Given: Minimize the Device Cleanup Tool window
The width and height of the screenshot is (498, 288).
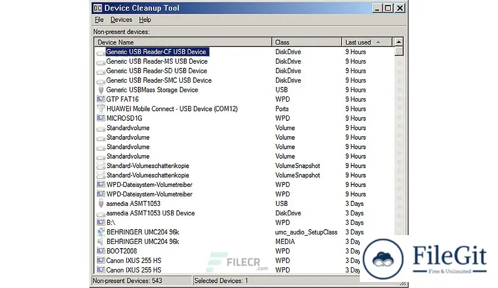Looking at the screenshot, I should 377,8.
